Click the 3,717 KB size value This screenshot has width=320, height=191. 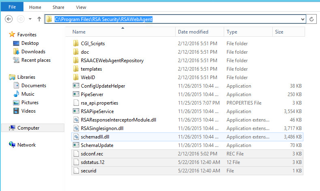click(x=292, y=128)
